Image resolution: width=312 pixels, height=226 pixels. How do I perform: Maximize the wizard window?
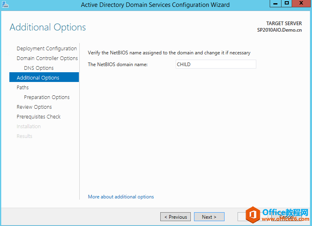click(x=286, y=4)
